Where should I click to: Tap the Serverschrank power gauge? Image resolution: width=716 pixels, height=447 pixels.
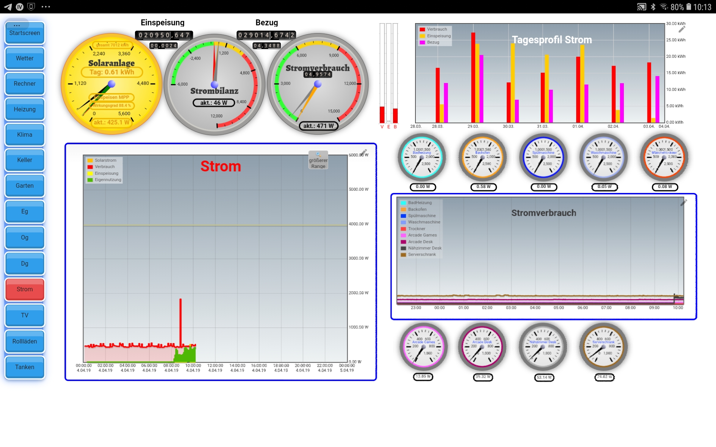pos(603,347)
